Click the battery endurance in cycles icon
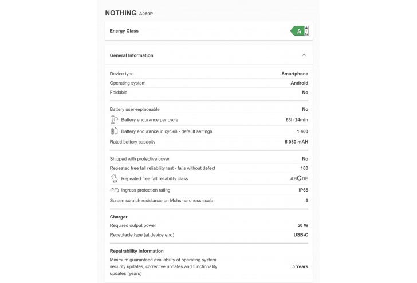Screen dimensions: 417x283 click(113, 131)
